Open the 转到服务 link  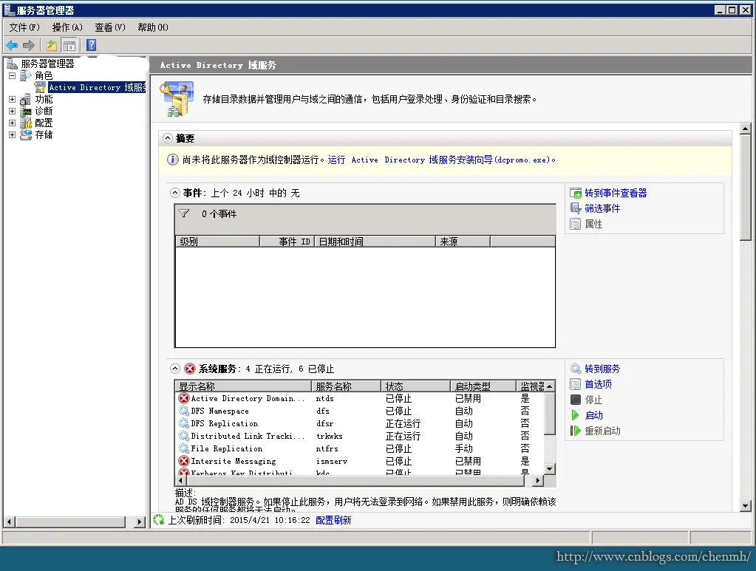[x=603, y=369]
